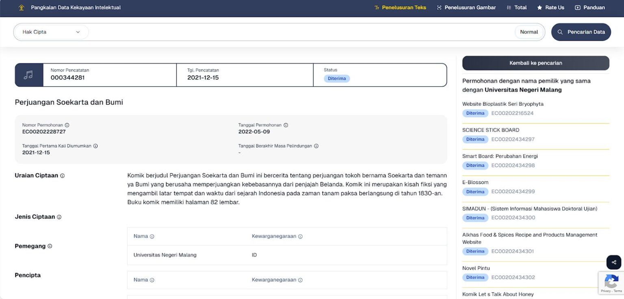Select the Rate Us star icon
The image size is (624, 299).
(x=541, y=7)
